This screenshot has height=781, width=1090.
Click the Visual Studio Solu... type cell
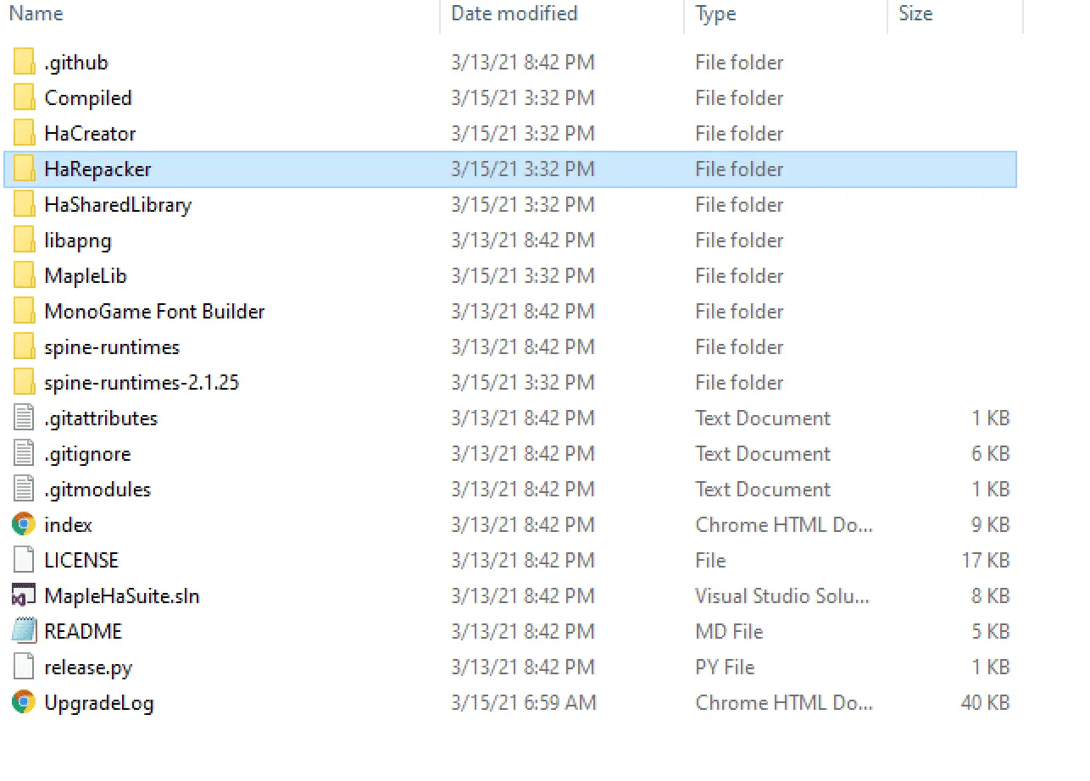782,596
